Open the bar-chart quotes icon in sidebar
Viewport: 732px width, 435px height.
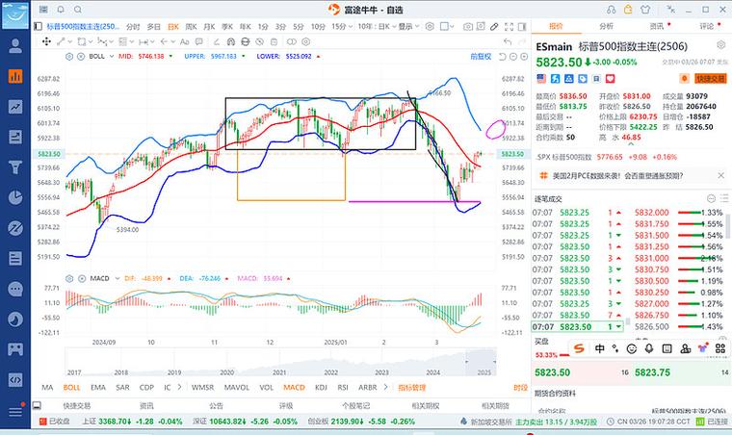click(x=15, y=76)
